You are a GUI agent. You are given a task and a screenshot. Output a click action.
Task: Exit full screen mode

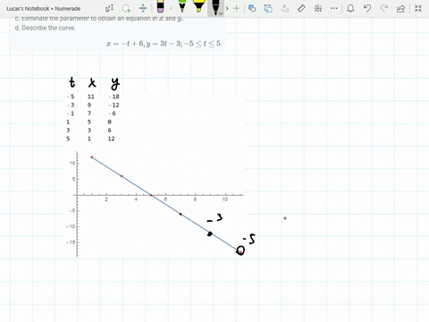click(x=418, y=8)
